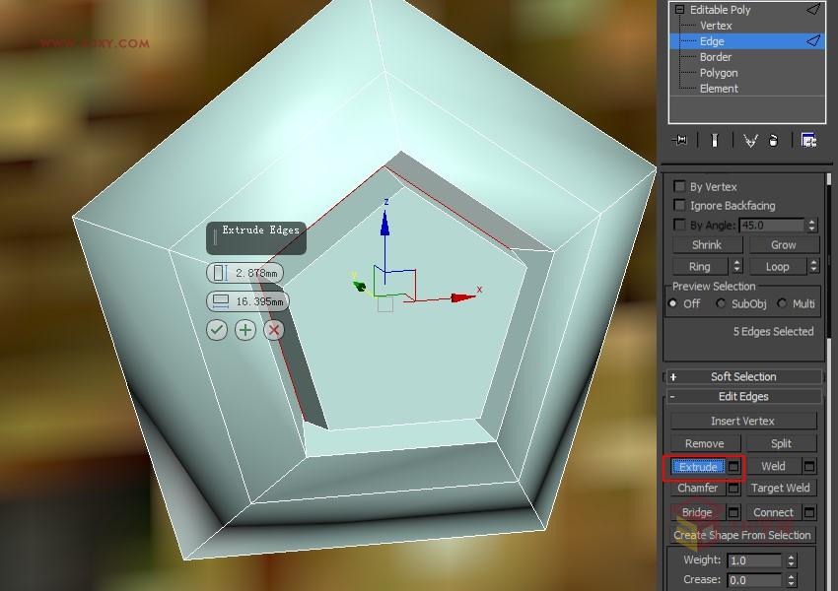Open Configure Modifier Sets icon
Viewport: 838px width, 591px height.
tap(808, 140)
